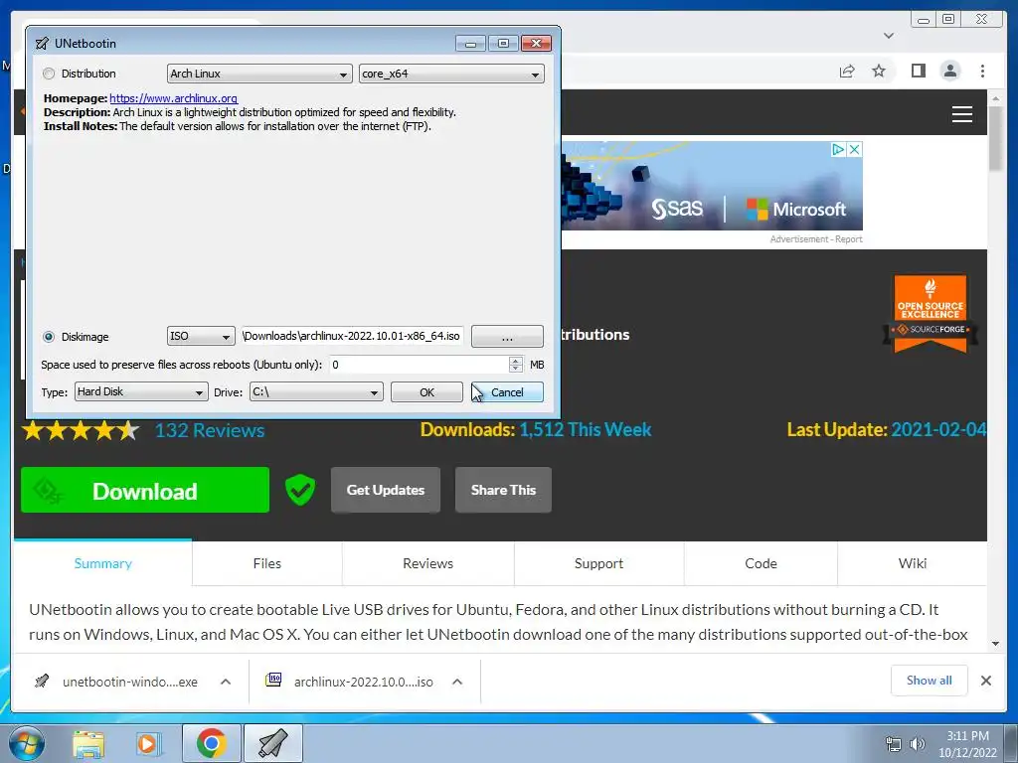Click the disk image file path field
This screenshot has height=763, width=1018.
coord(353,336)
